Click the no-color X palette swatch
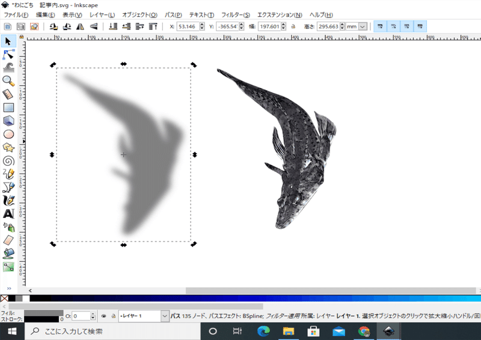 4,299
